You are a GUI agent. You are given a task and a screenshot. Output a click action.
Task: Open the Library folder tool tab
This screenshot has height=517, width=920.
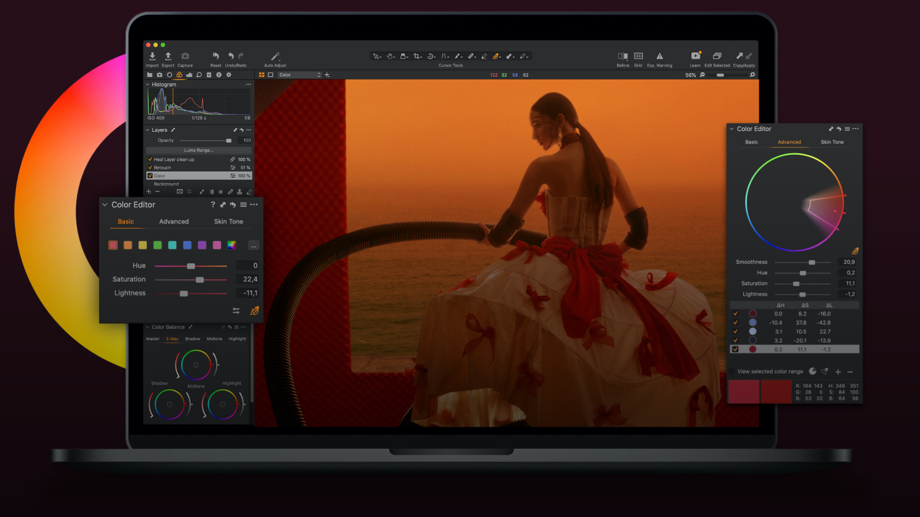click(149, 75)
